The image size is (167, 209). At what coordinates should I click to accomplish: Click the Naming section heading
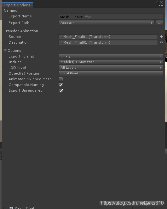[x=10, y=10]
